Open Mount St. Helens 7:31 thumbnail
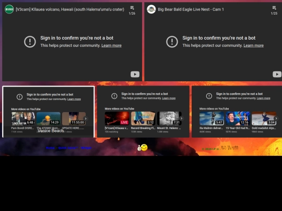 click(169, 118)
